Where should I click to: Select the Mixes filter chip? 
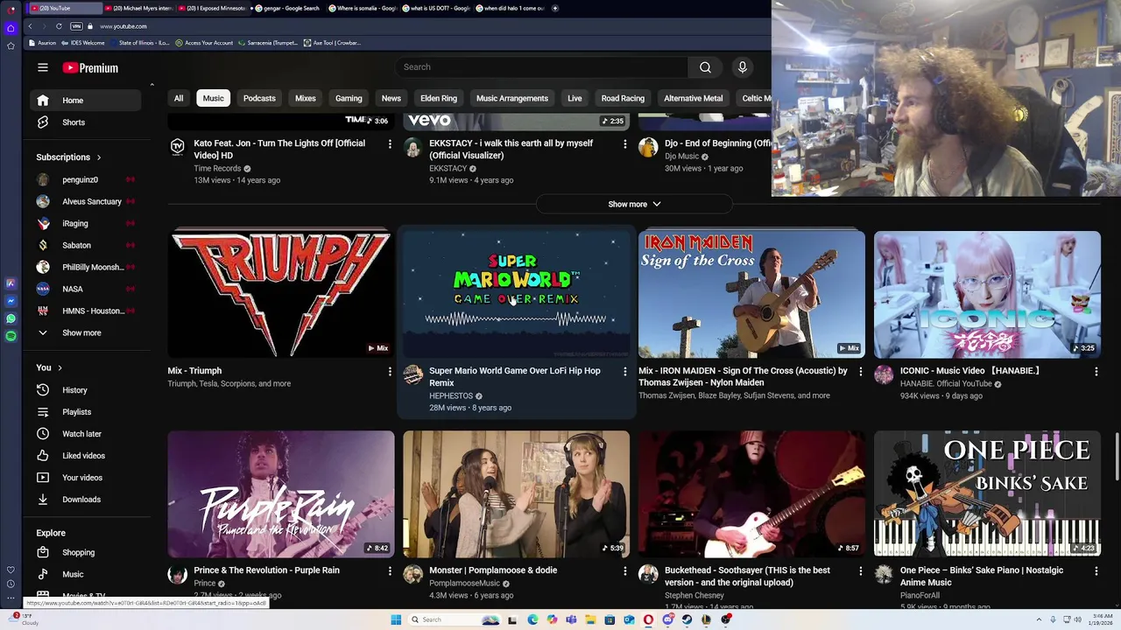(306, 98)
